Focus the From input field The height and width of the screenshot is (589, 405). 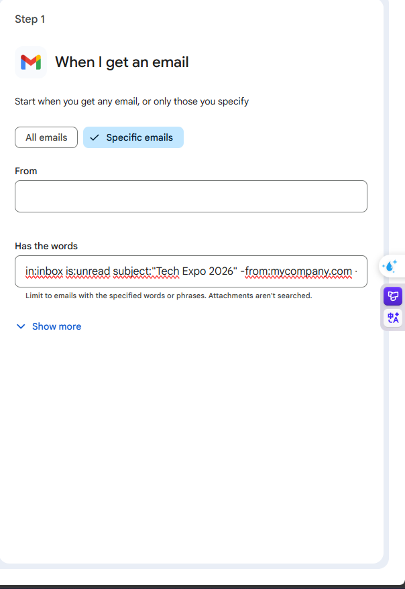click(x=190, y=196)
